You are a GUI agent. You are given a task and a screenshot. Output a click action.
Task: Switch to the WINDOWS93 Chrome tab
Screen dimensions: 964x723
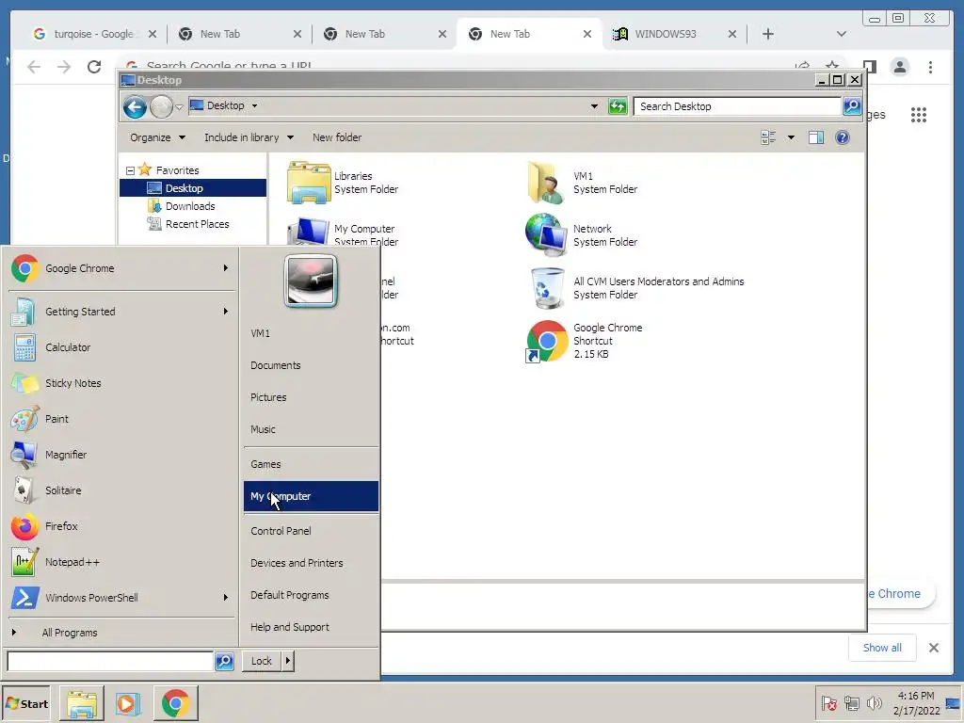(x=674, y=34)
